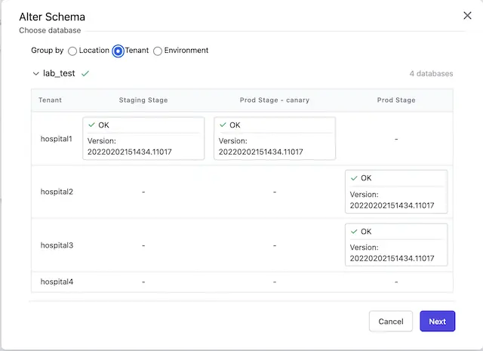Image resolution: width=483 pixels, height=351 pixels.
Task: Click Next to proceed
Action: click(x=438, y=322)
